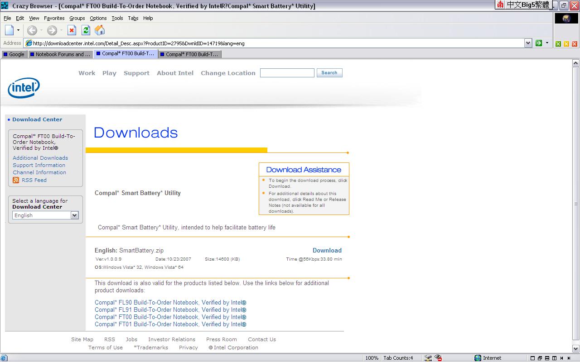Viewport: 580px width, 362px height.
Task: Click the tile horizontally status bar icon
Action: [x=547, y=358]
